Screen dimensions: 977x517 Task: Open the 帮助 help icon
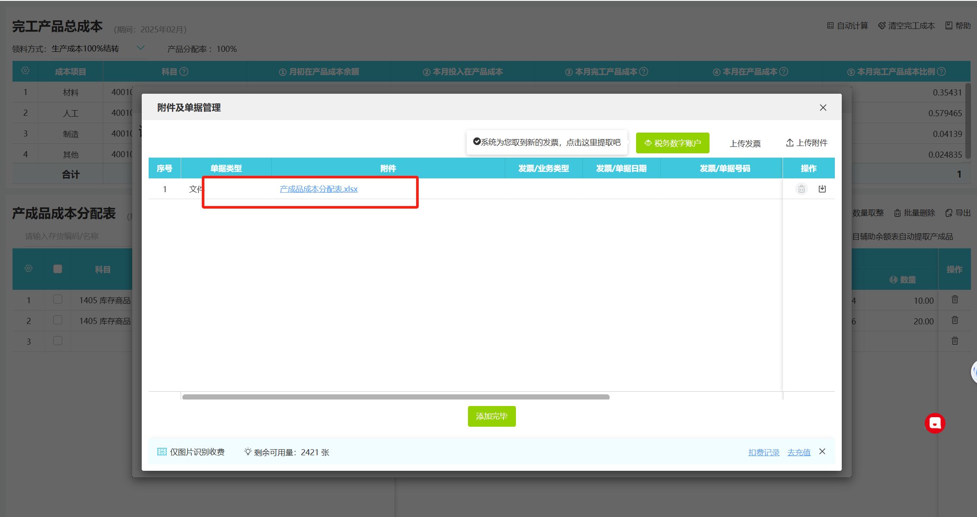pyautogui.click(x=948, y=25)
